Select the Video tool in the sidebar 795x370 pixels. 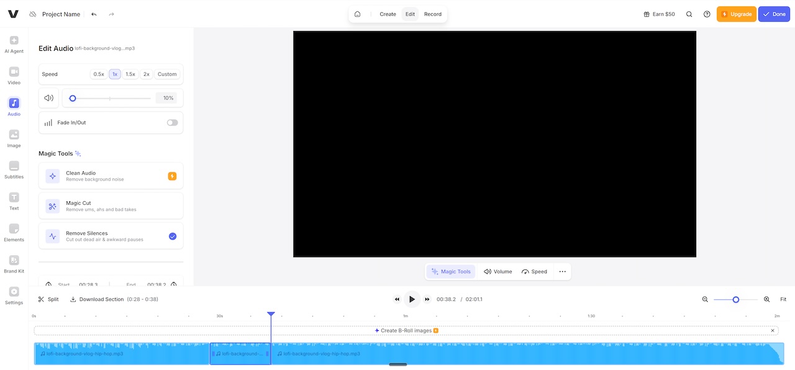pos(14,75)
